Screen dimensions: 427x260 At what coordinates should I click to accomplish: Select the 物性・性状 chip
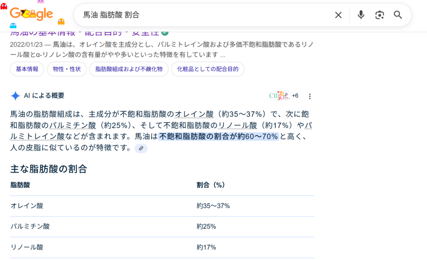[x=67, y=69]
